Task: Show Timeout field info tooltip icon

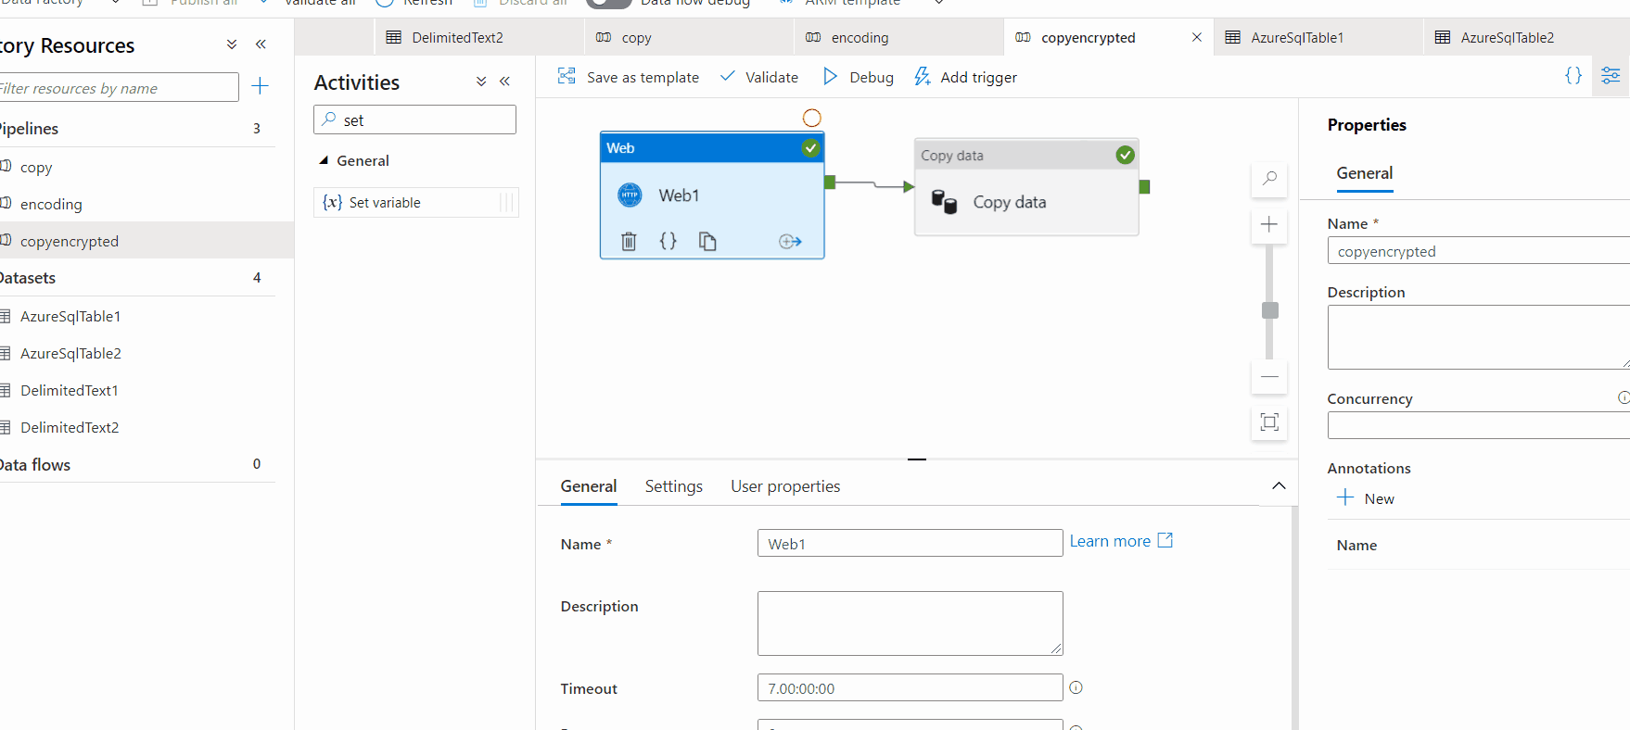Action: [x=1076, y=687]
